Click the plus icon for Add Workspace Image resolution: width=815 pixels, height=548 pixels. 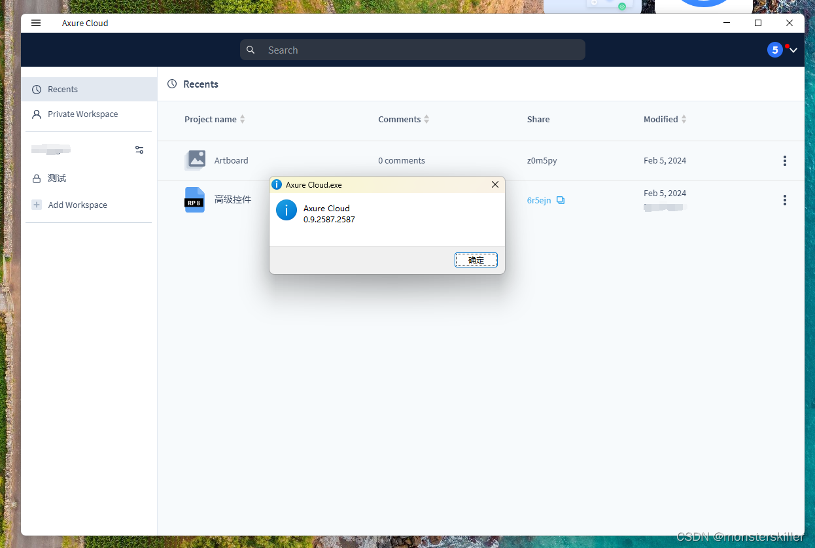coord(37,205)
